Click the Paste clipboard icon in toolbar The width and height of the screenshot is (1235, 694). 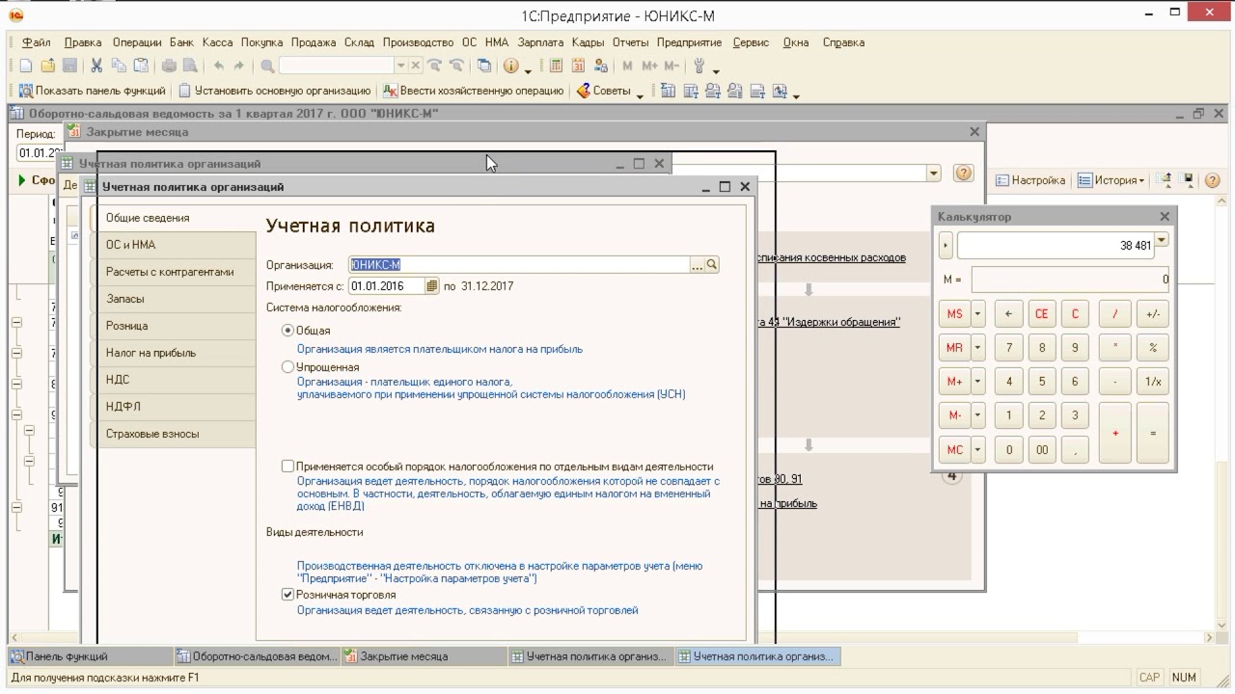141,66
